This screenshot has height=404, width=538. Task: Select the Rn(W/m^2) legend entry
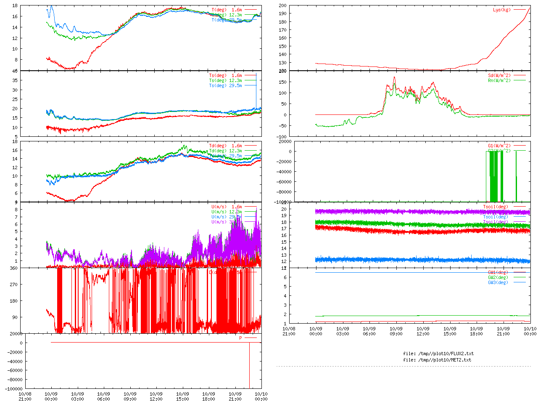click(499, 80)
